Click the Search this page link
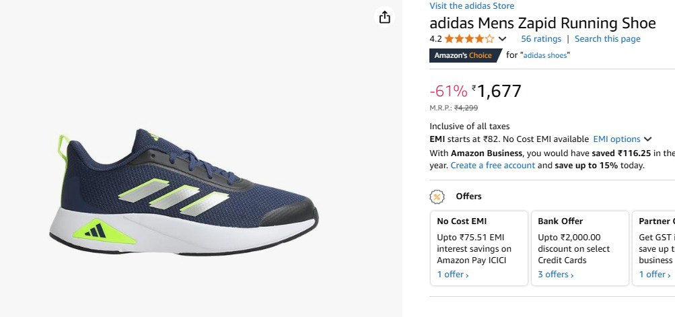 pos(607,39)
